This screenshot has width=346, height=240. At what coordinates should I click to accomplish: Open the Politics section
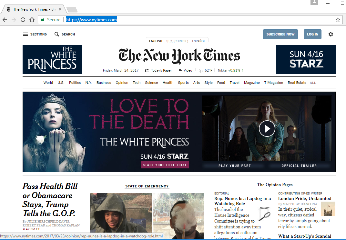point(75,83)
